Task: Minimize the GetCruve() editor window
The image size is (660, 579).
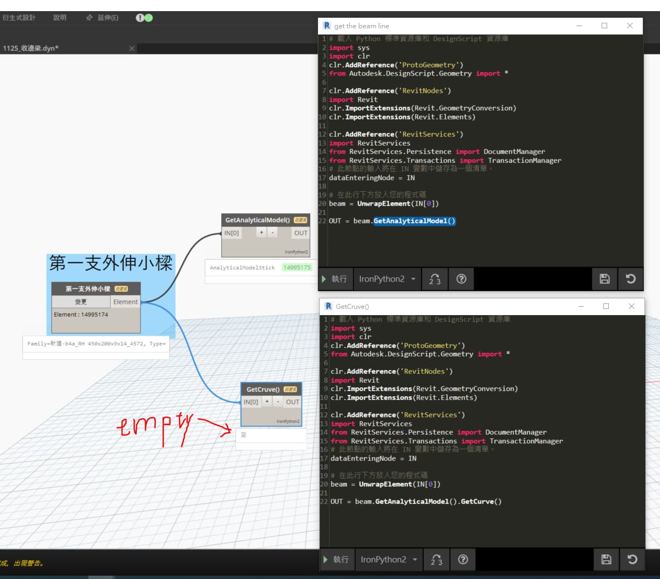Action: click(581, 306)
